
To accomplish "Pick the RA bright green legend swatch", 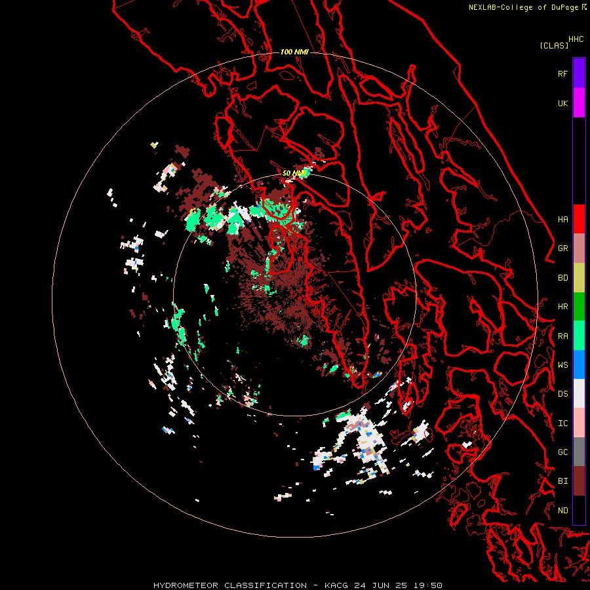I will 579,336.
